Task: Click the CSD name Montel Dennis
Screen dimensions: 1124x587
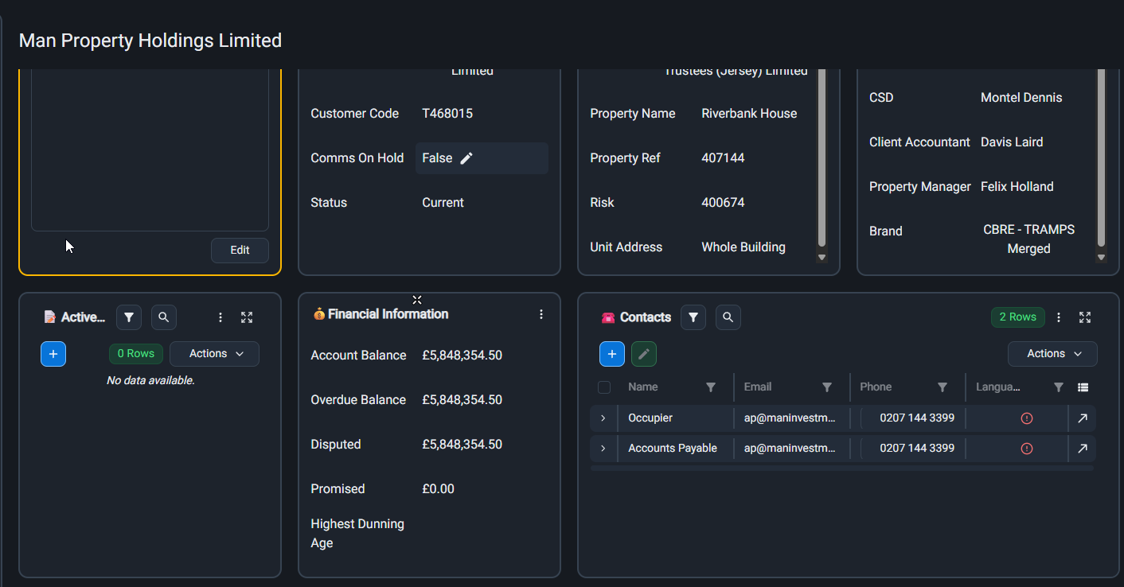Action: [1021, 98]
